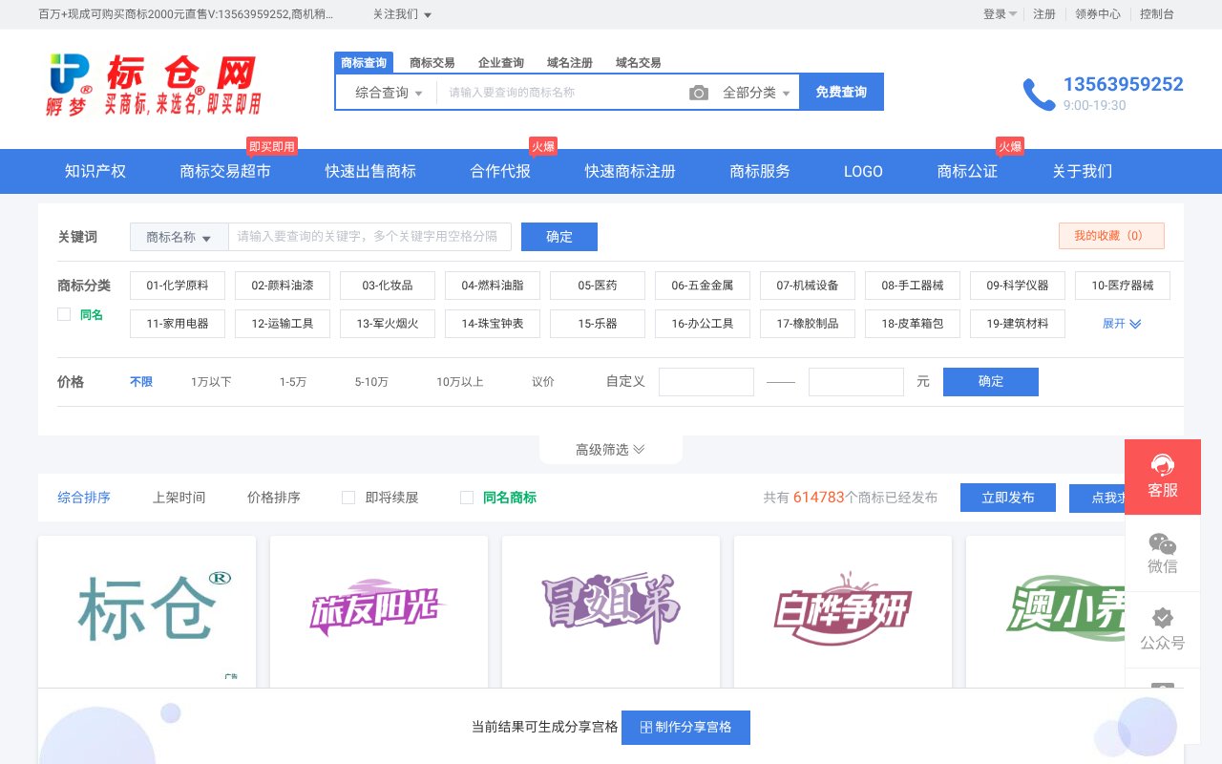Enable the 同名 checkbox under 商标分类
This screenshot has height=764, width=1222.
pyautogui.click(x=63, y=313)
